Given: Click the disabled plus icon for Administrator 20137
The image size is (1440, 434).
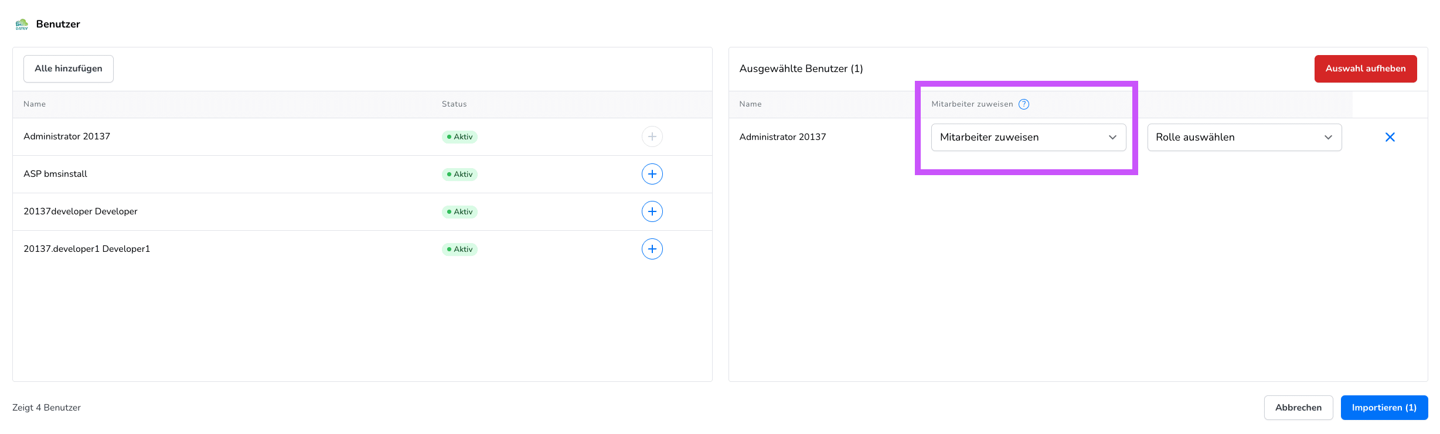Looking at the screenshot, I should point(652,136).
